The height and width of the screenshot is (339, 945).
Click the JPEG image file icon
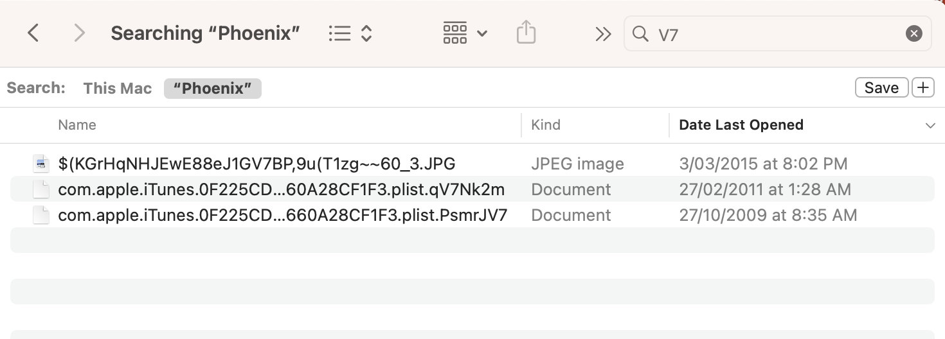(41, 164)
